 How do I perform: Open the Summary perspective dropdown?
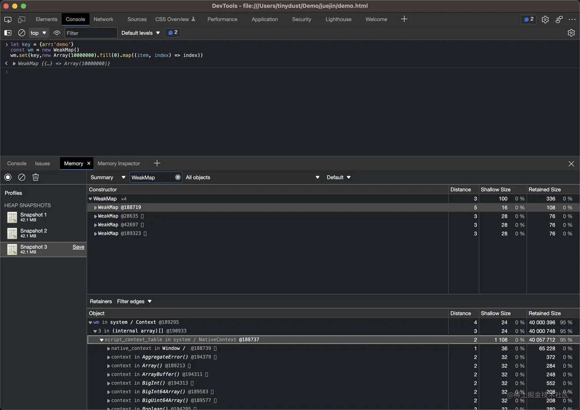coord(108,177)
